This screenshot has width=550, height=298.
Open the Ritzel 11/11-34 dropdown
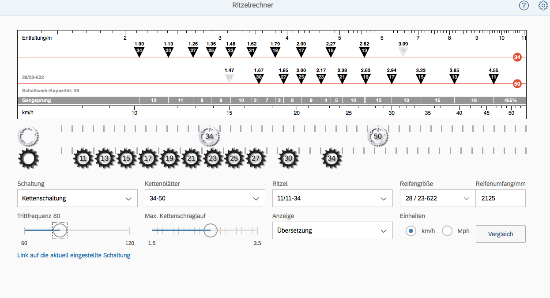pos(332,198)
